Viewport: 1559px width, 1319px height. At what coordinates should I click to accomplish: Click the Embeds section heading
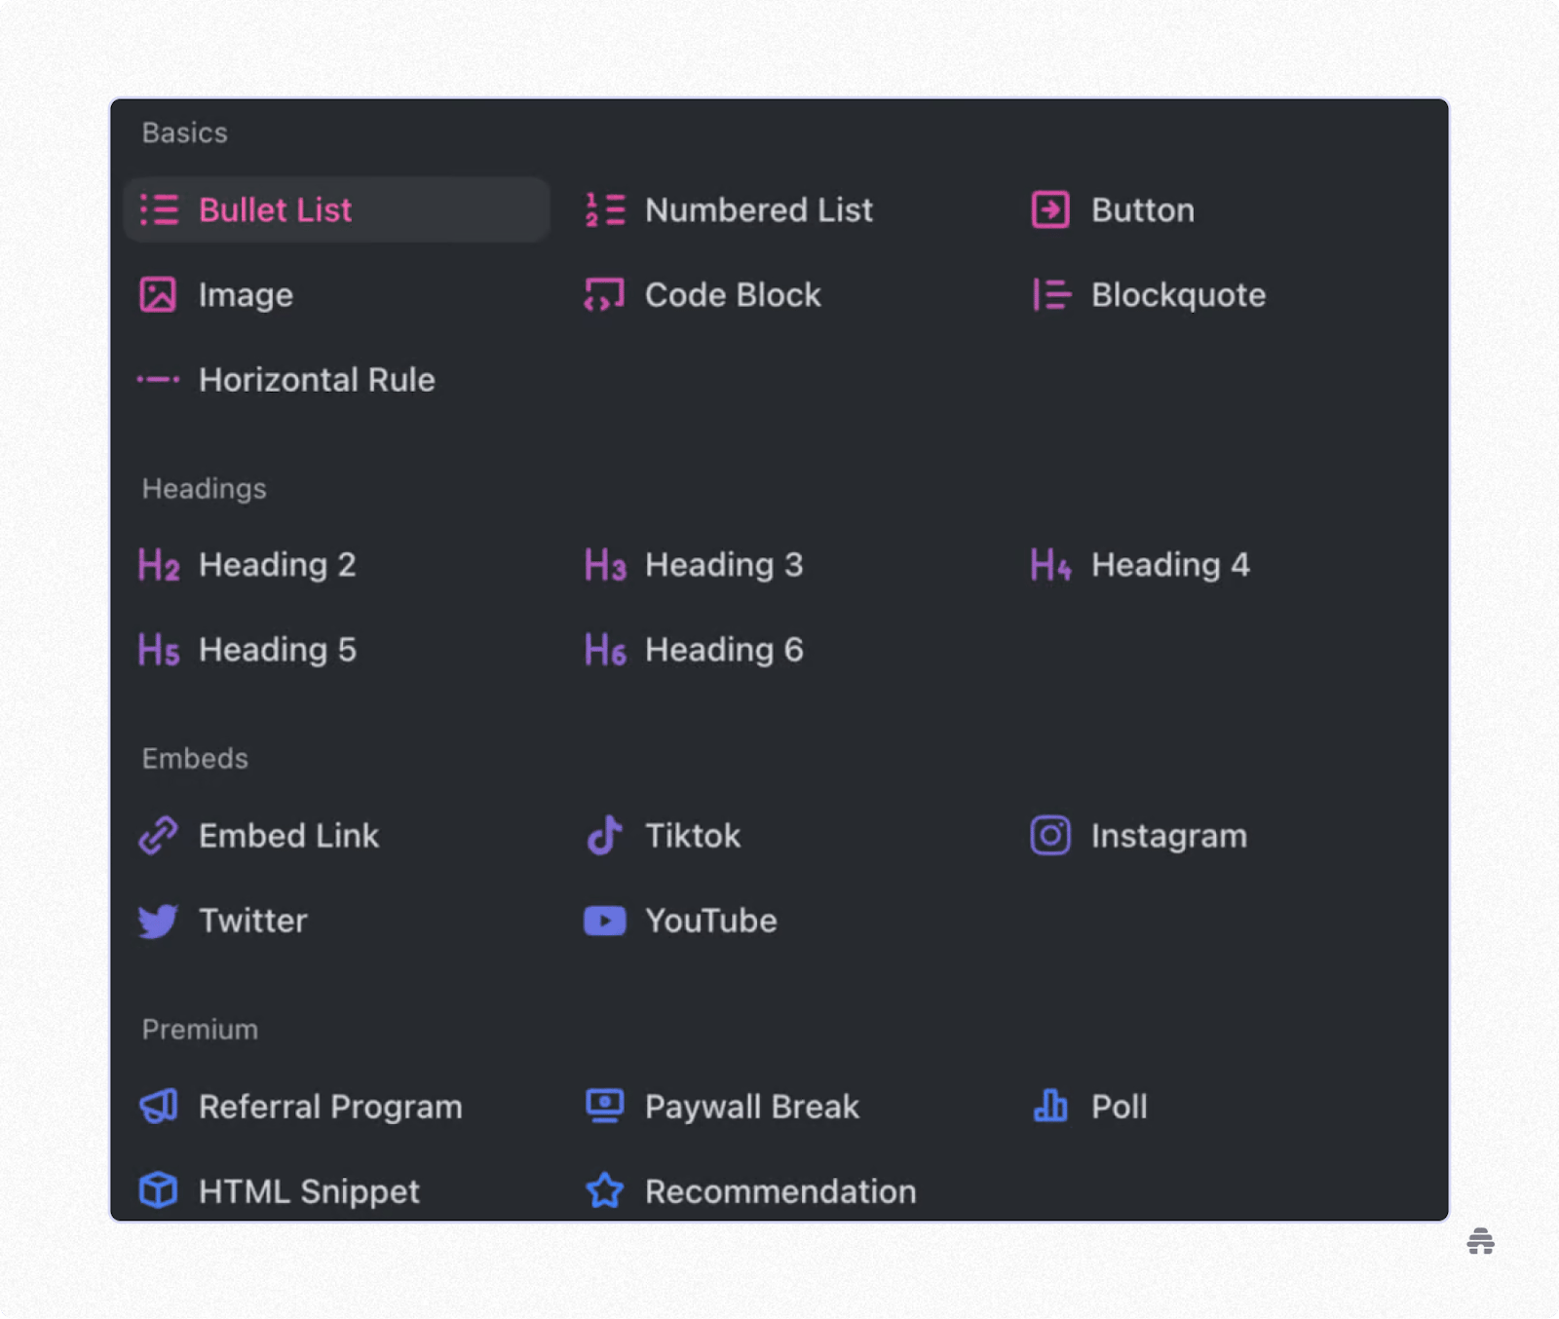coord(195,759)
